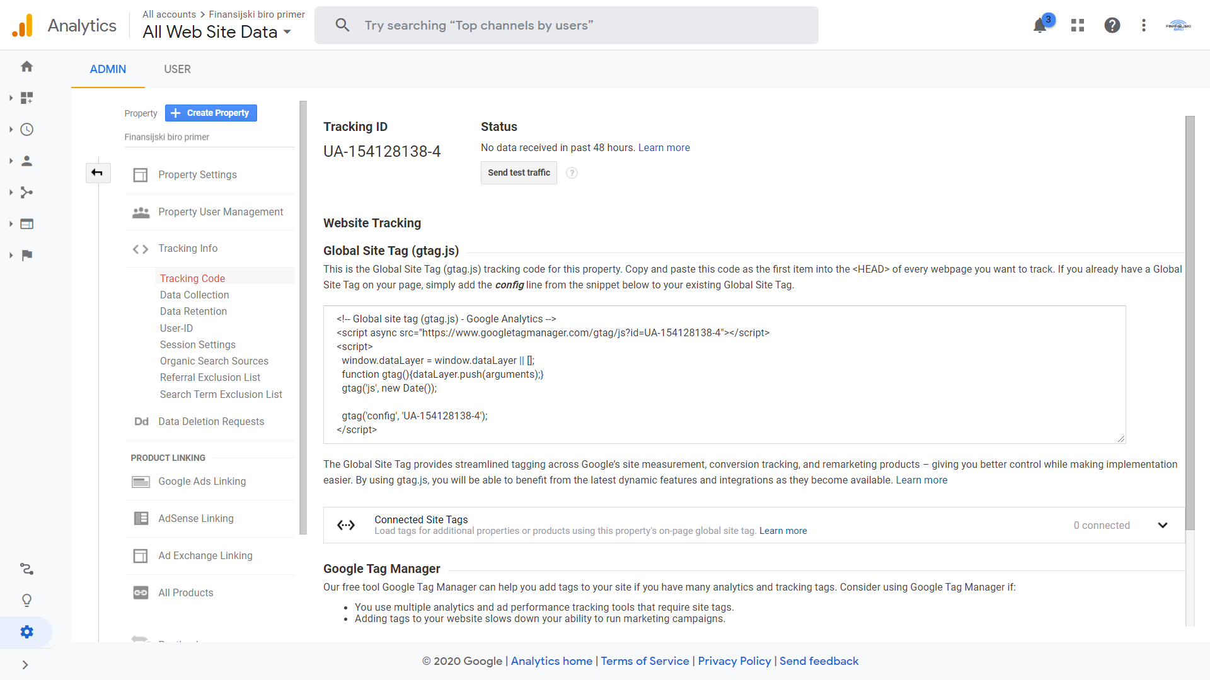Open the apps grid icon
The image size is (1210, 680).
click(1077, 25)
